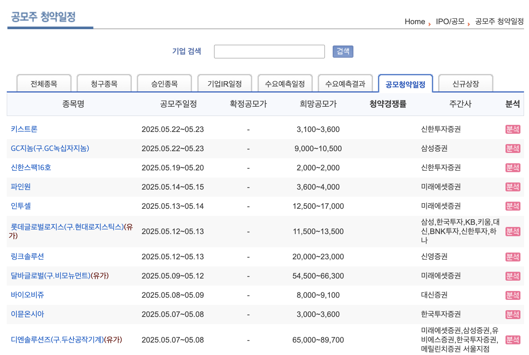
Task: Switch to the 신규상장 tab
Action: 466,83
